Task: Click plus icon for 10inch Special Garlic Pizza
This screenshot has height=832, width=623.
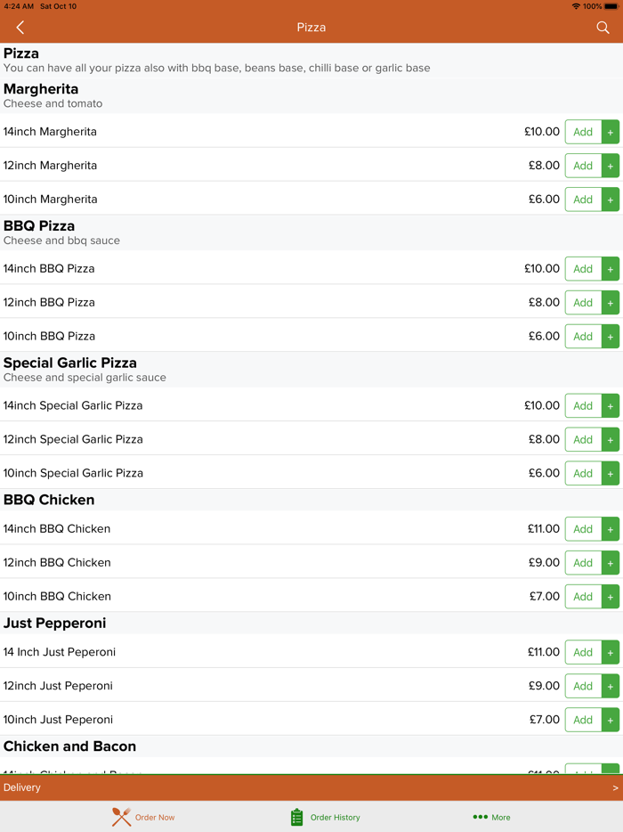Action: coord(611,474)
